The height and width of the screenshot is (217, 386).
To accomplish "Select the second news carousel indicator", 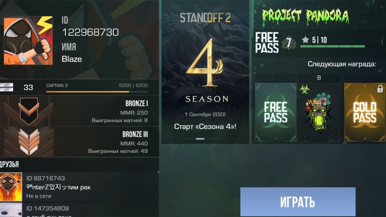I will coord(200,139).
